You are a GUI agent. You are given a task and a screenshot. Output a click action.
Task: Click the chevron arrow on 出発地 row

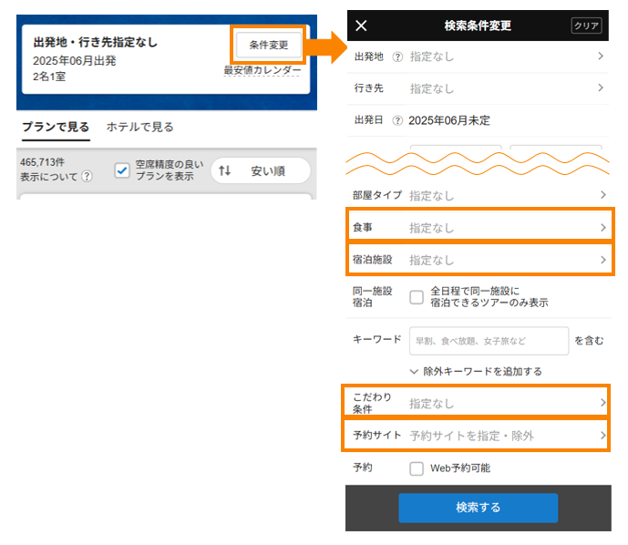click(x=600, y=57)
